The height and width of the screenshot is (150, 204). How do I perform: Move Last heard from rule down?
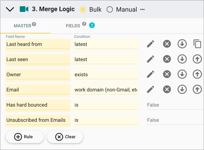182,44
